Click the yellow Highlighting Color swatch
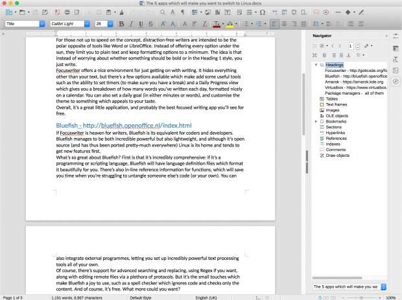This screenshot has width=402, height=300. [230, 24]
